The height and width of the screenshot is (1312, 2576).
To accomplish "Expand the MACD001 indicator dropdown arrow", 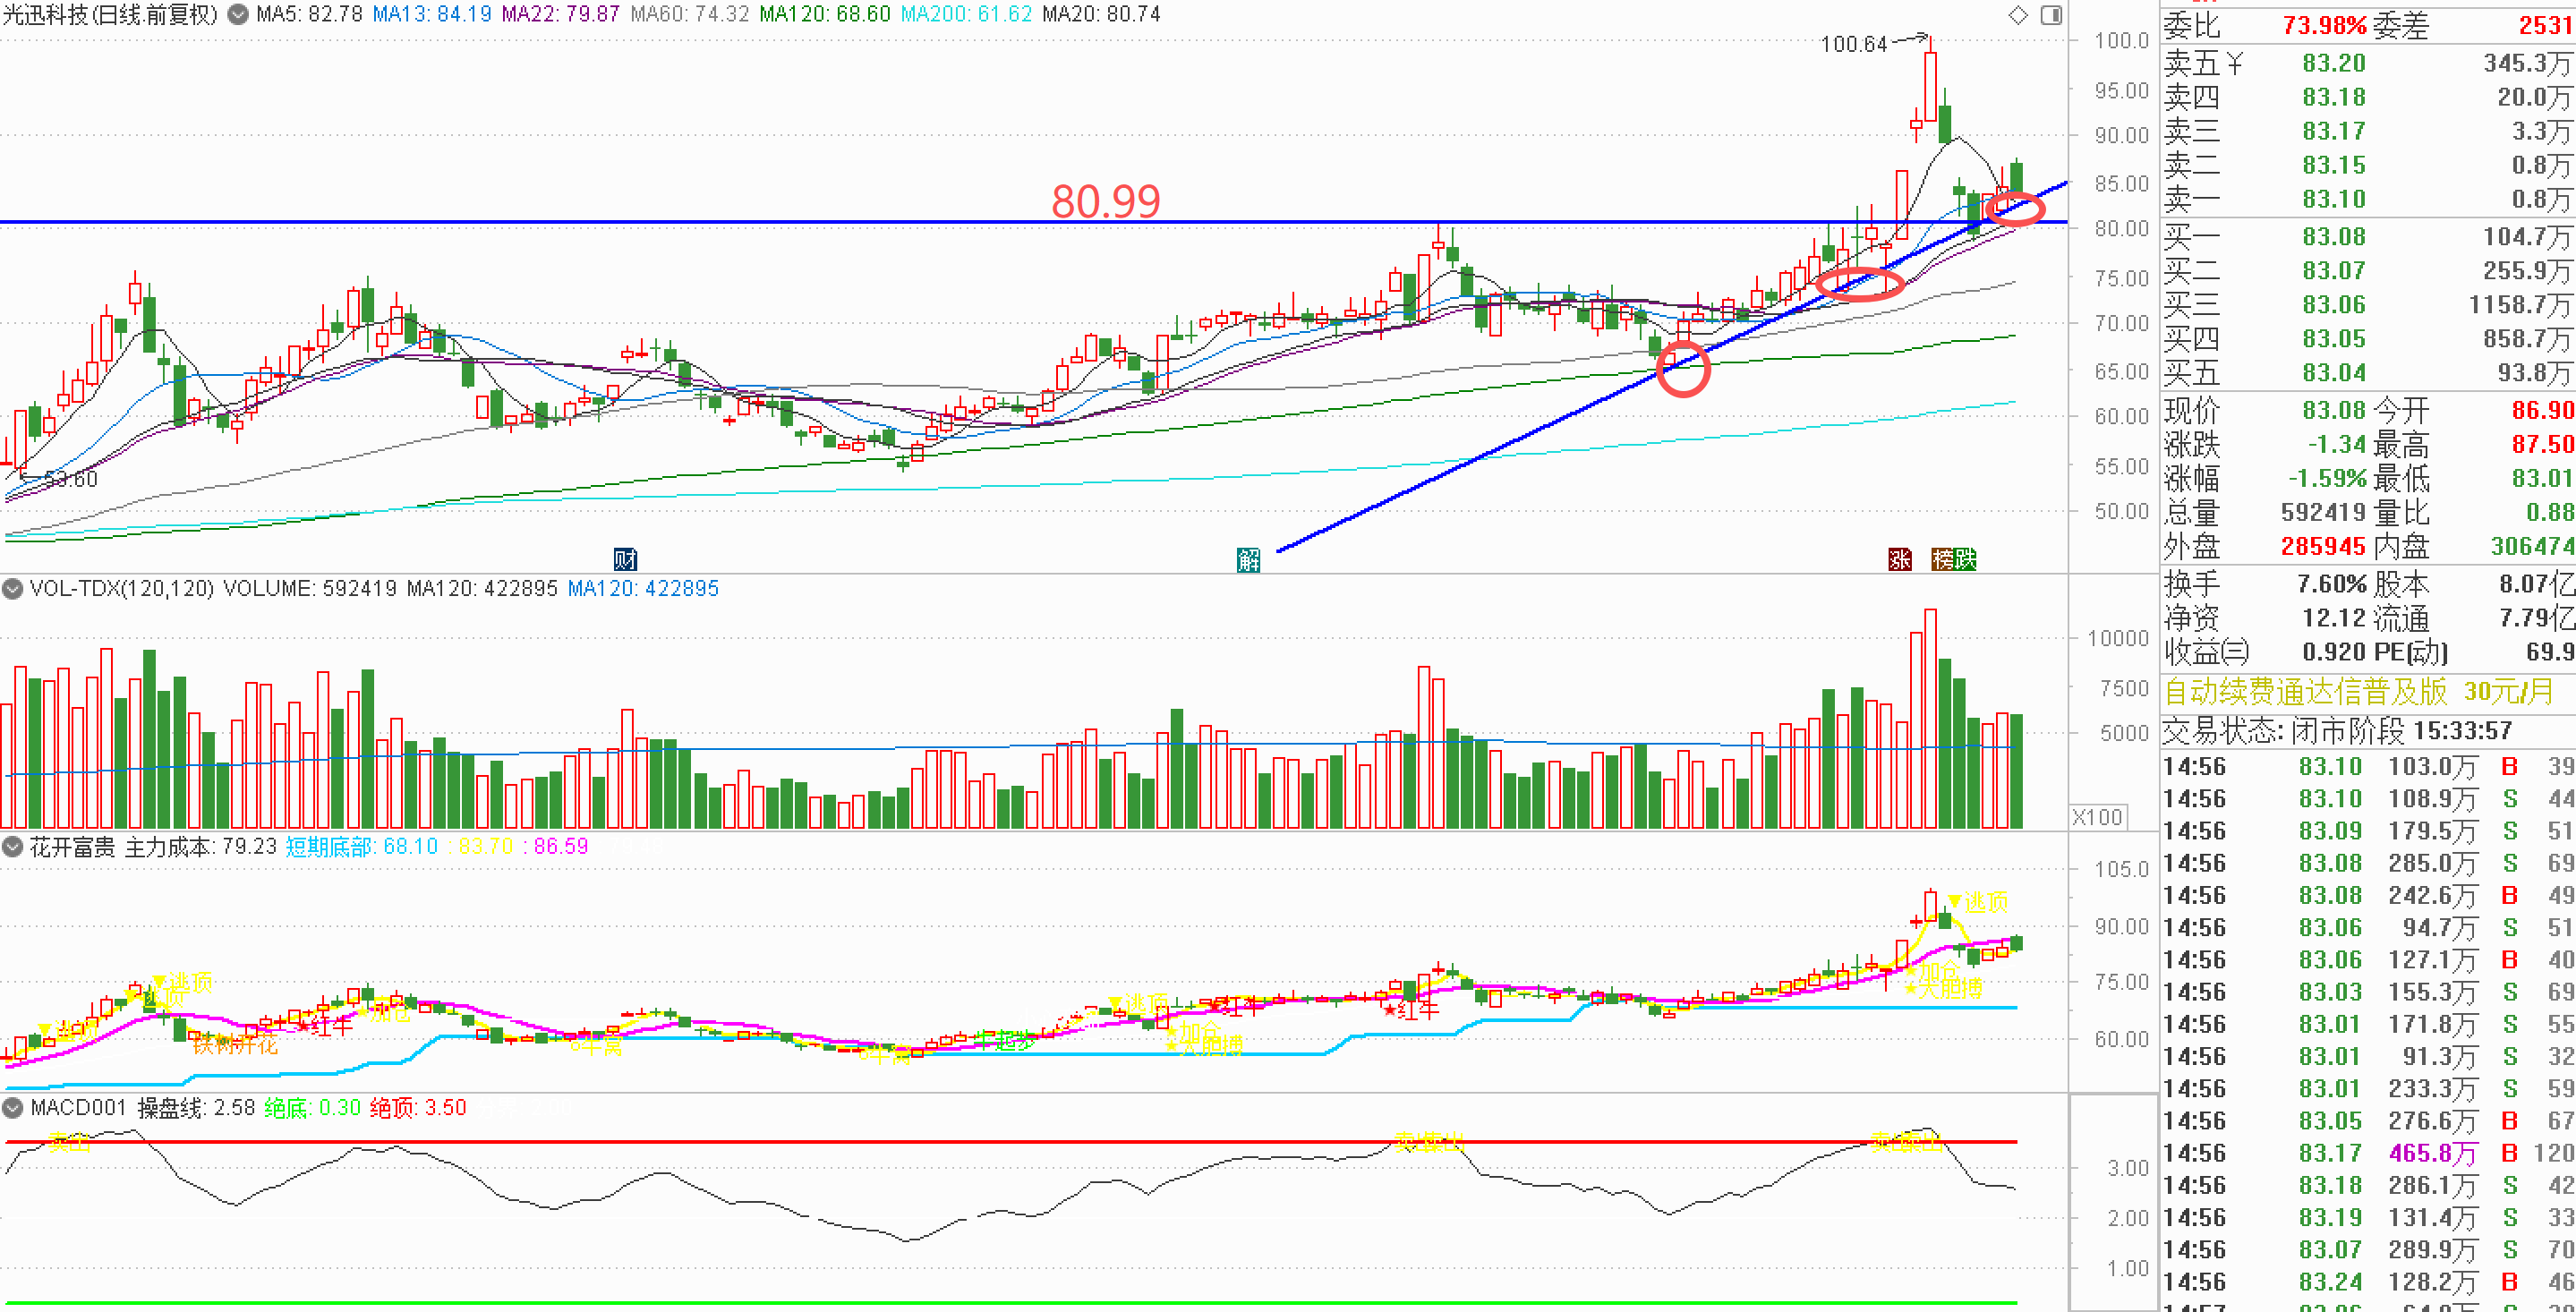I will (13, 1108).
